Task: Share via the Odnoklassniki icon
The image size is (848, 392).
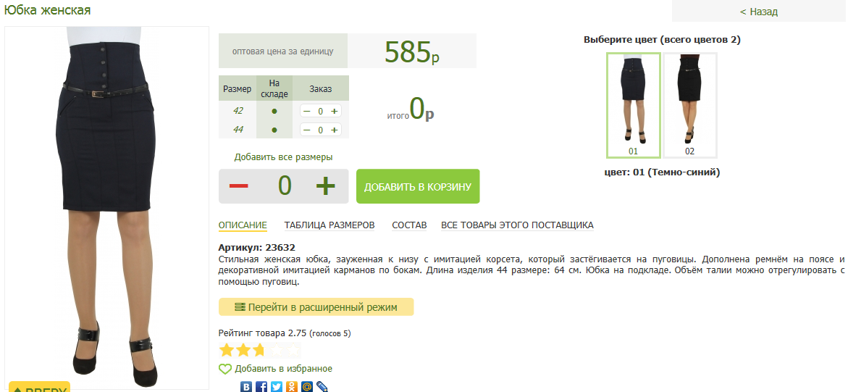Action: click(x=292, y=387)
